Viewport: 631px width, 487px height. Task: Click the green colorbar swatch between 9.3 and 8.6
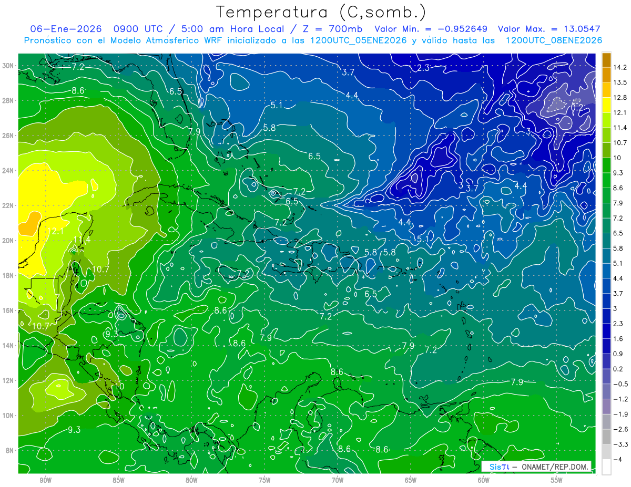606,180
